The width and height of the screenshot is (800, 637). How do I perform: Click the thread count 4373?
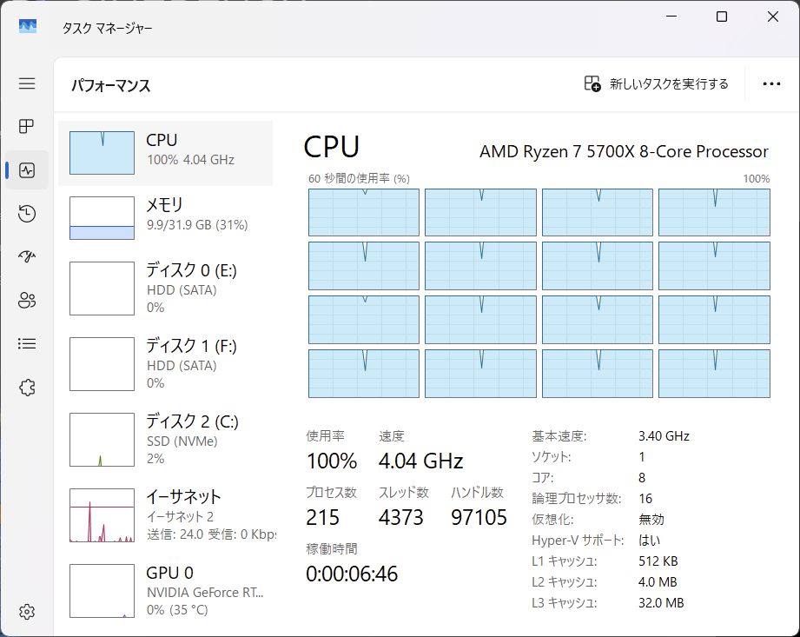401,517
